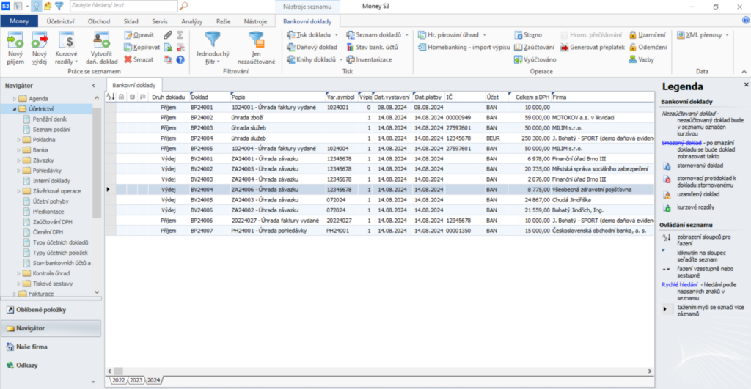Open Inventarizace in the Tisk group
The height and width of the screenshot is (389, 751).
(351, 59)
